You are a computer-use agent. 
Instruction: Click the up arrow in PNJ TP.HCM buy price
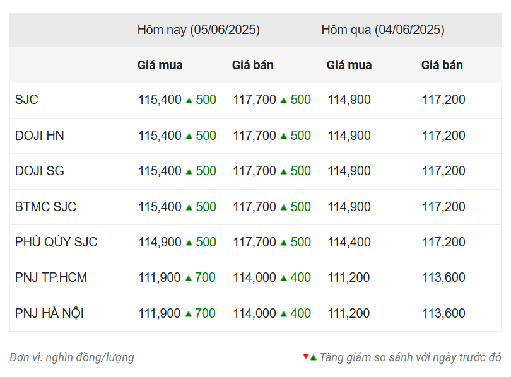coord(189,278)
